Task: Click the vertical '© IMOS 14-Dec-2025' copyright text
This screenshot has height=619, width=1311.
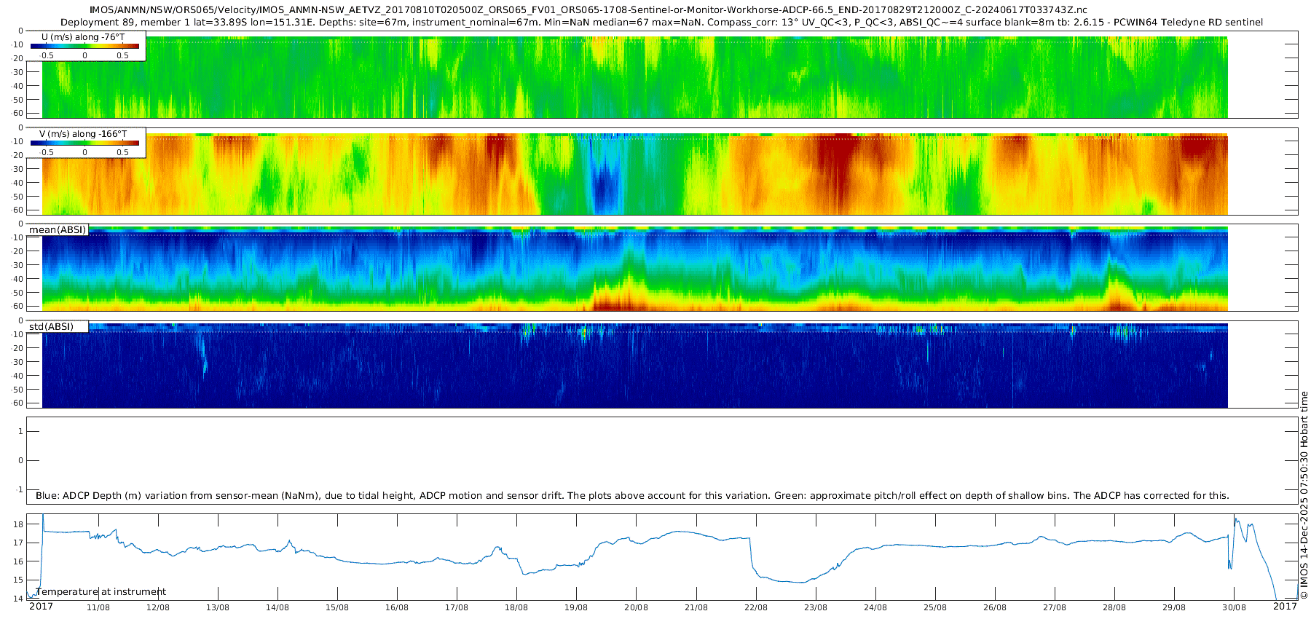Action: click(1304, 495)
